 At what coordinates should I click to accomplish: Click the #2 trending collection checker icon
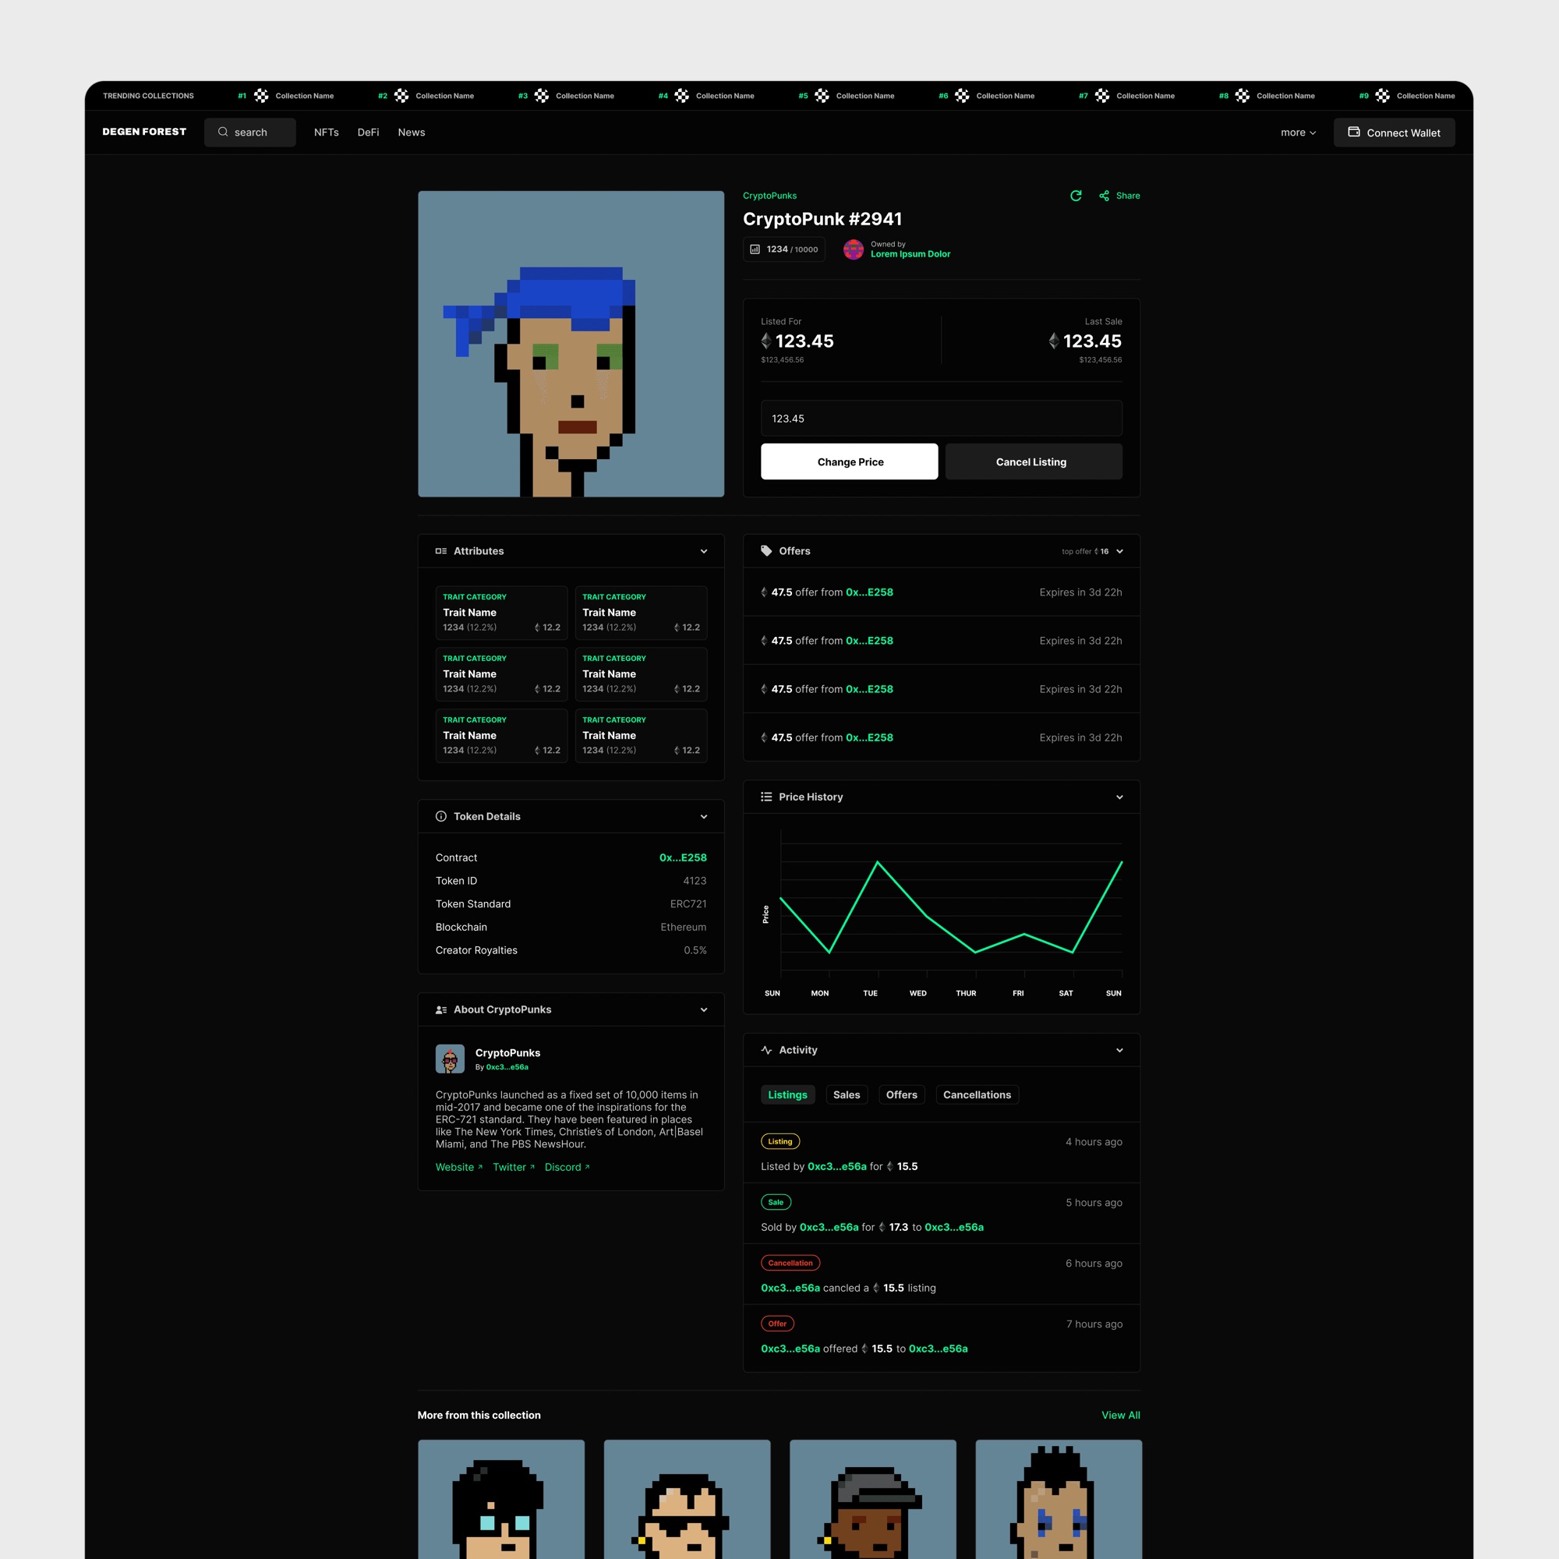click(x=401, y=96)
